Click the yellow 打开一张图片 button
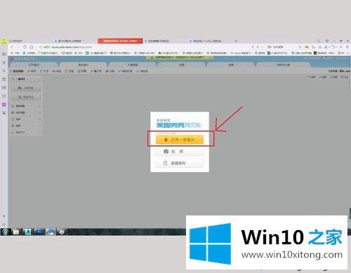 [180, 140]
